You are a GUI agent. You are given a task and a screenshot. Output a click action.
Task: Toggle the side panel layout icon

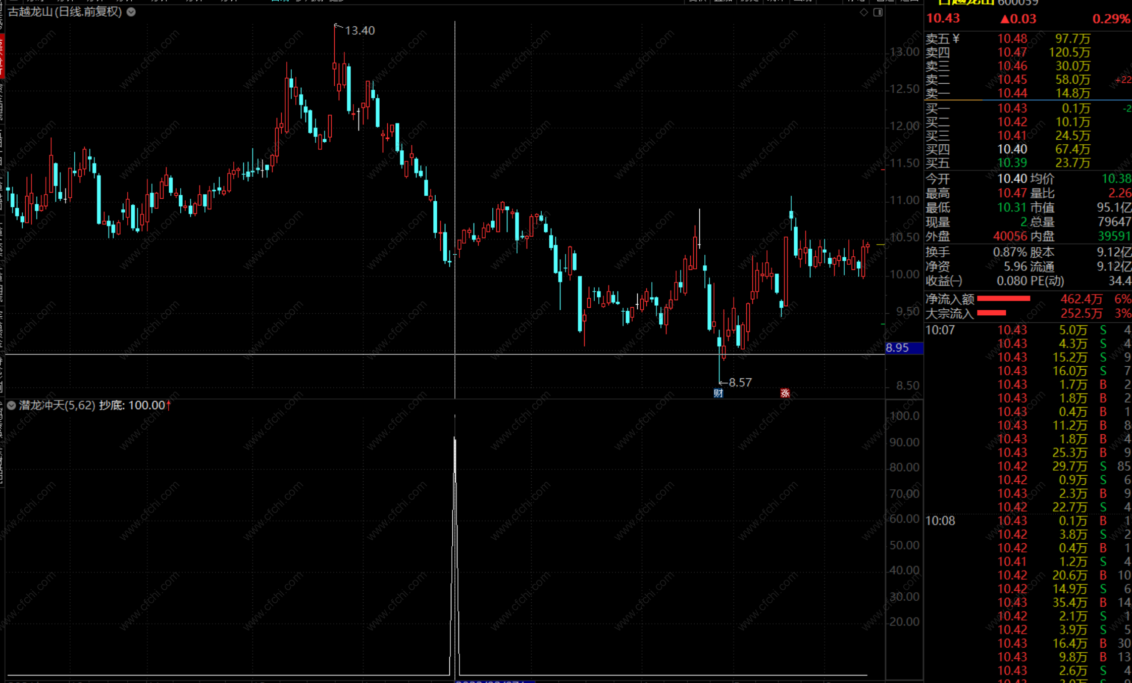tap(878, 12)
